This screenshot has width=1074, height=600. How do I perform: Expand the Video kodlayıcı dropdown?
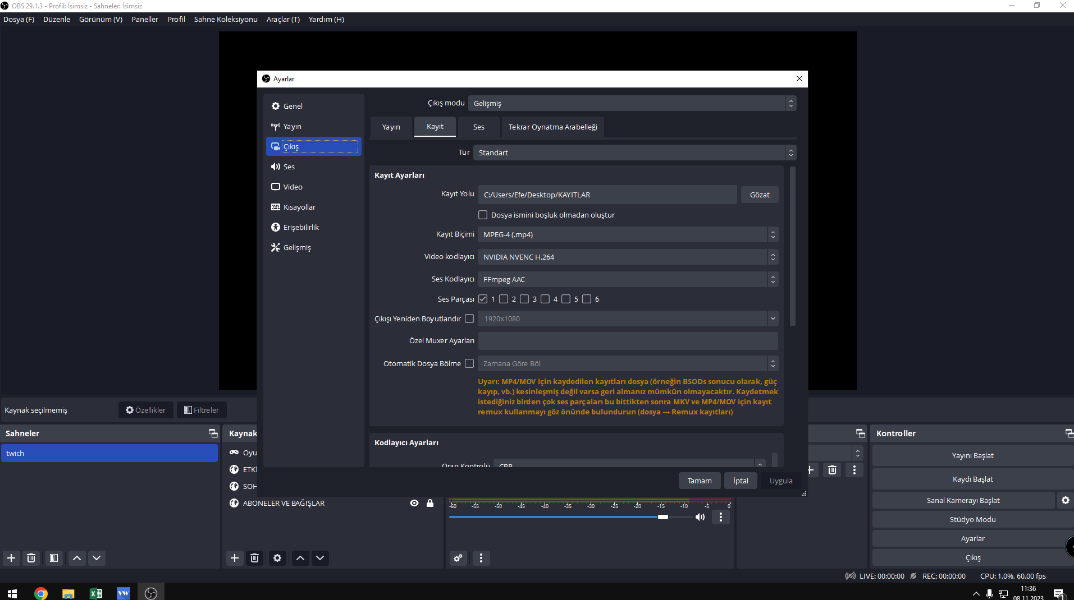coord(627,257)
